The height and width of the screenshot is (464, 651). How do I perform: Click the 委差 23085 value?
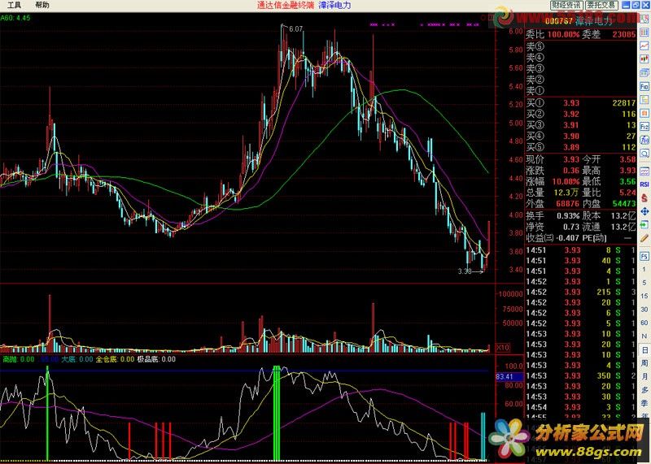[x=624, y=35]
